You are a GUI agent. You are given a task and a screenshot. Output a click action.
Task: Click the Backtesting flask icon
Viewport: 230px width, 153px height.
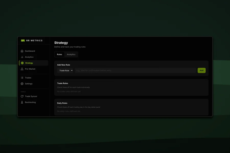(x=22, y=102)
